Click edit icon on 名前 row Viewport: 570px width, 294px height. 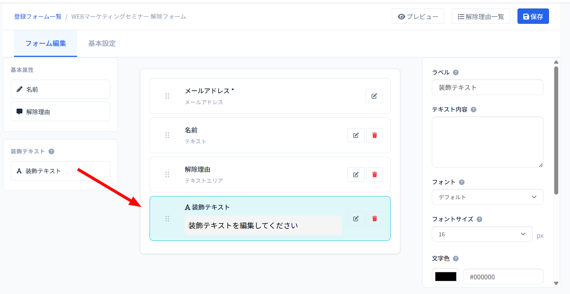(x=356, y=135)
